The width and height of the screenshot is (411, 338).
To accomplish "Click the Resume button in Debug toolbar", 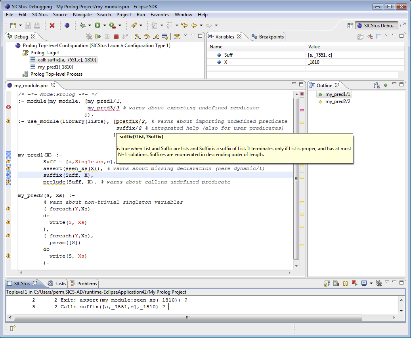I will click(99, 36).
